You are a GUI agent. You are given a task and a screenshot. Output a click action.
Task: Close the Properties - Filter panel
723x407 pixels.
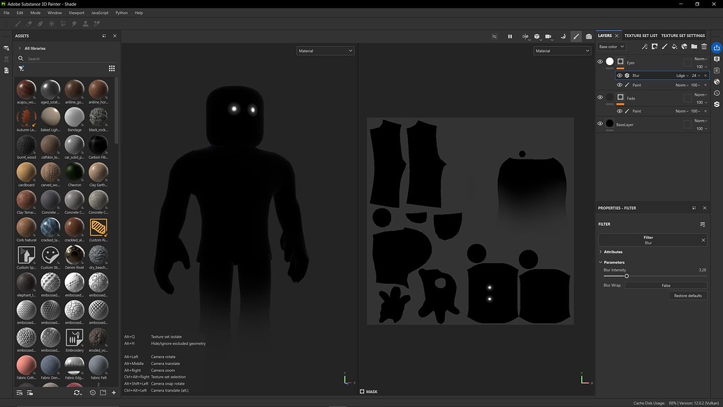(x=705, y=208)
